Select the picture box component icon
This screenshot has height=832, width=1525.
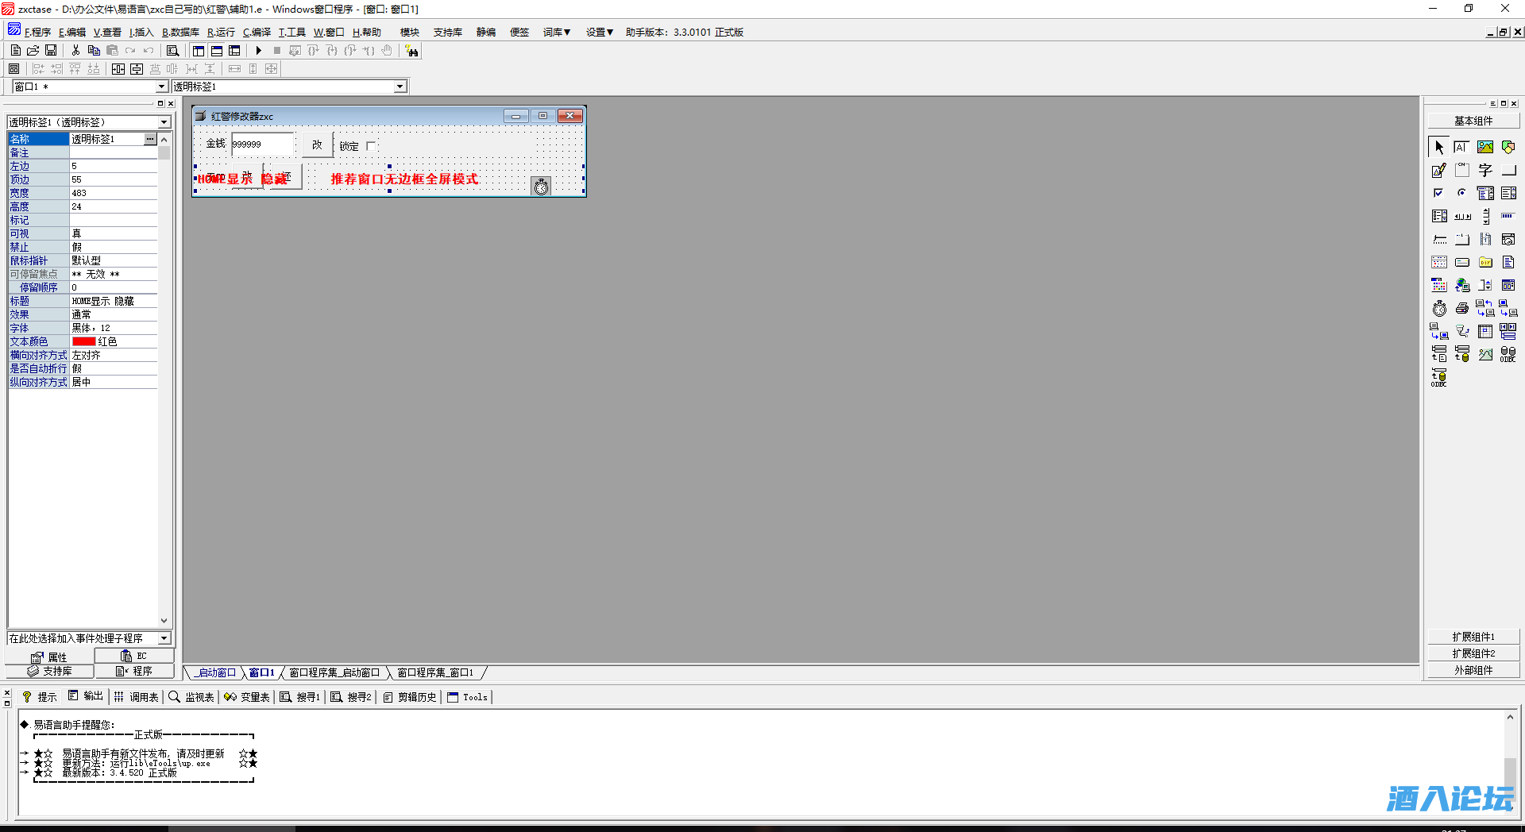(x=1485, y=147)
